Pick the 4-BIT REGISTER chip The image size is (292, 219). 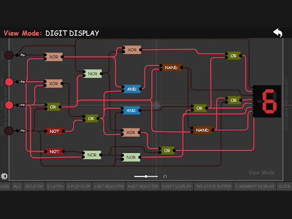click(x=143, y=186)
